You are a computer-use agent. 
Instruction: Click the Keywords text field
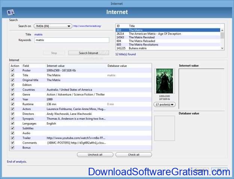coord(71,40)
